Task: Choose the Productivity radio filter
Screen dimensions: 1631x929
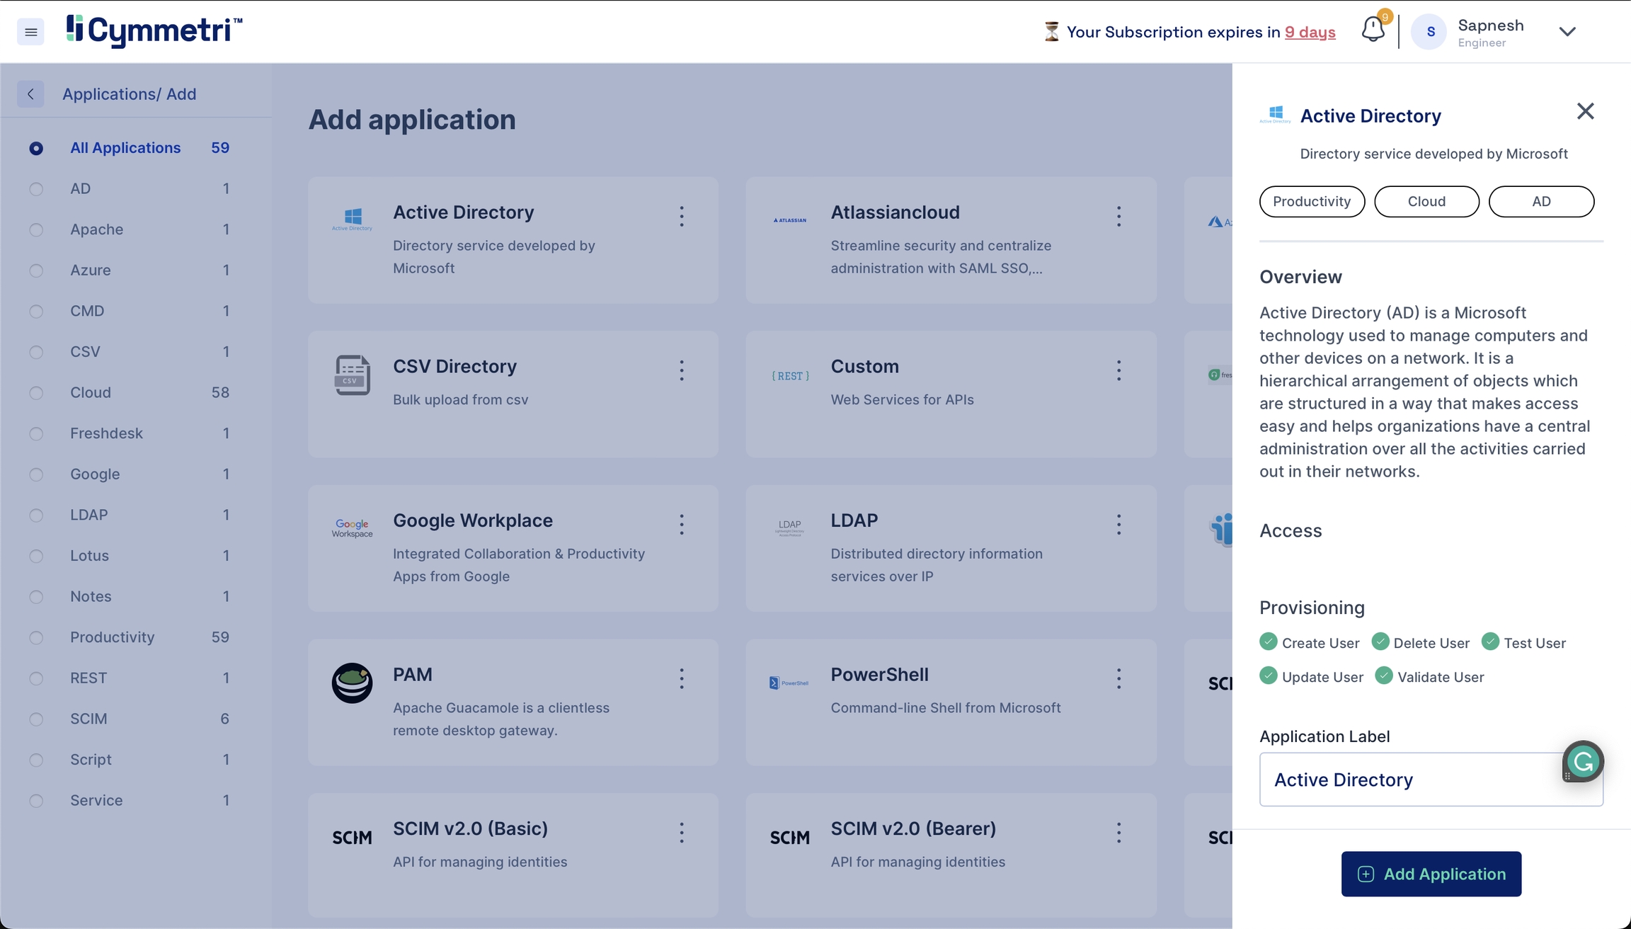Action: 36,638
